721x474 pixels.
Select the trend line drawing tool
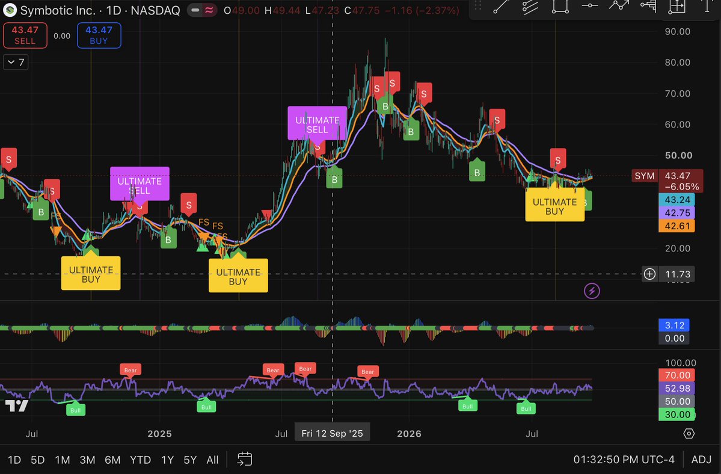point(501,7)
